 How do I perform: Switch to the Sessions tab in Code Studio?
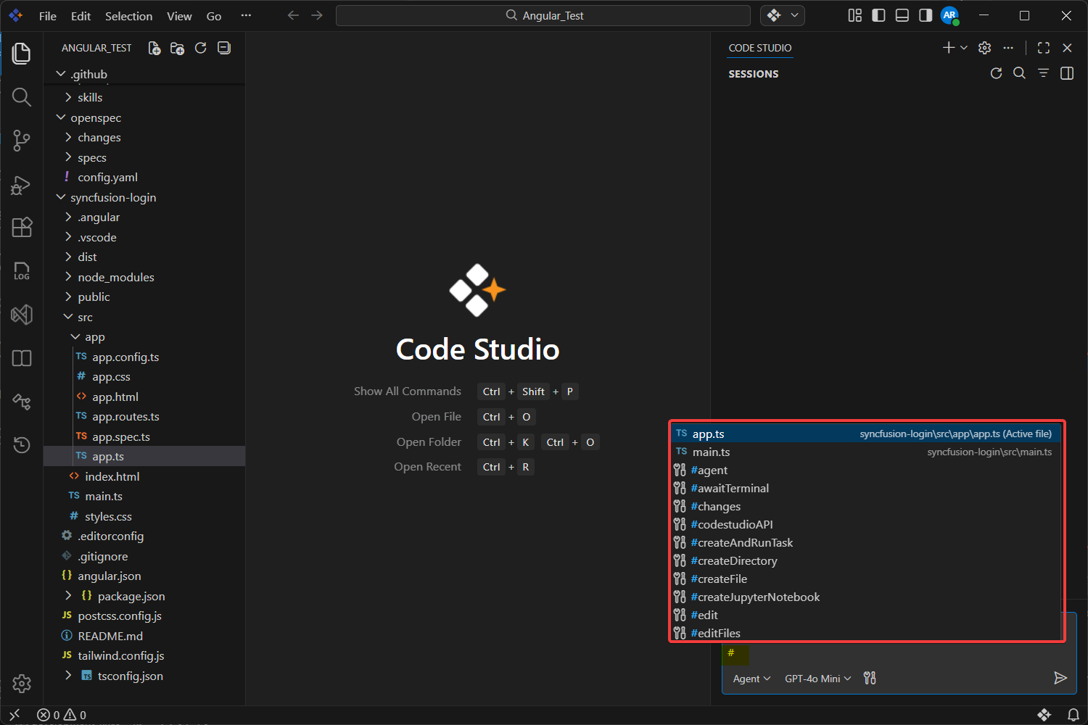(x=754, y=73)
